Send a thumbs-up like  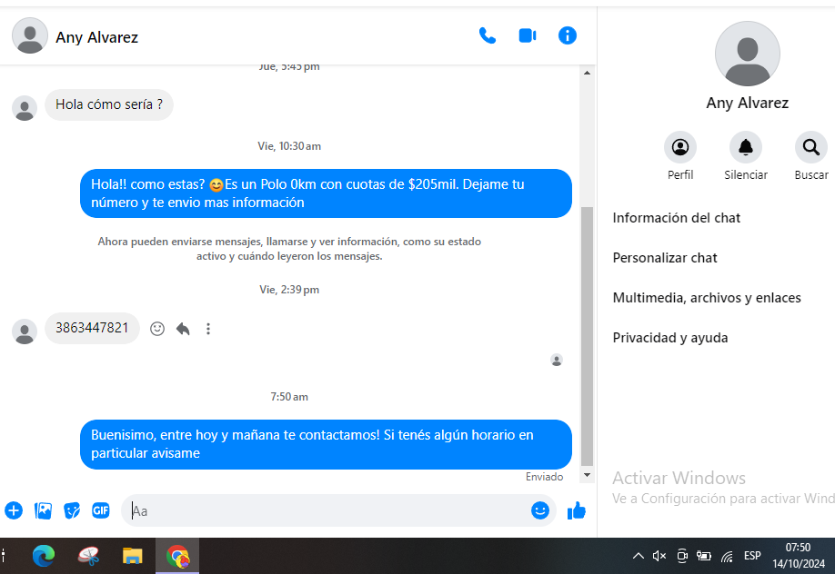point(576,510)
